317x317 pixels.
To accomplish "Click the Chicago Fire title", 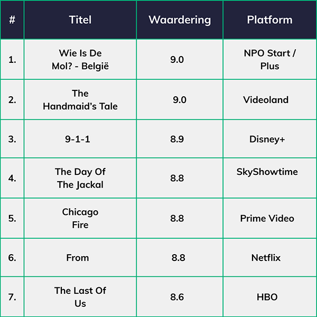I will [80, 218].
